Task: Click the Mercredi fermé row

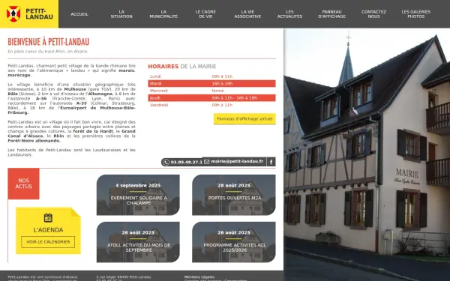Action: pyautogui.click(x=211, y=91)
